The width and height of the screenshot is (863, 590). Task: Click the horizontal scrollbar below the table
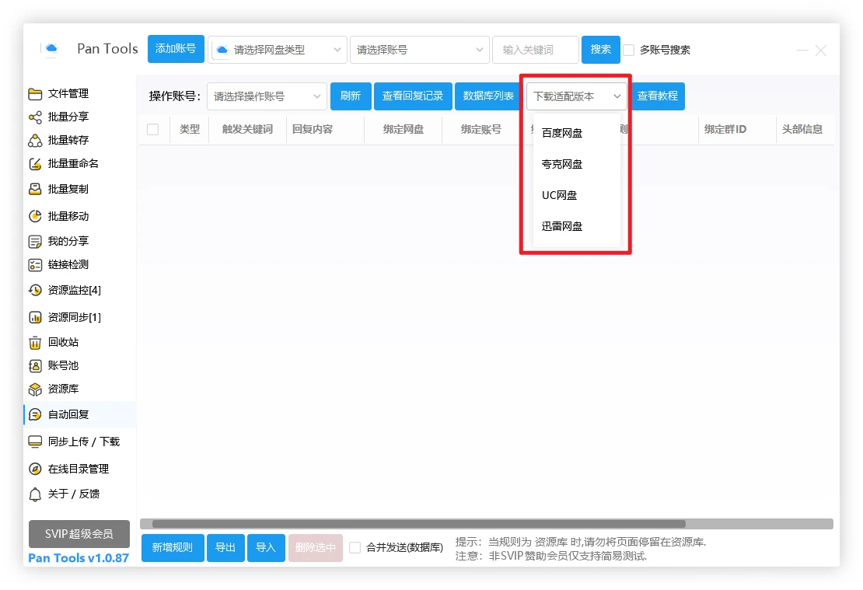tap(418, 524)
